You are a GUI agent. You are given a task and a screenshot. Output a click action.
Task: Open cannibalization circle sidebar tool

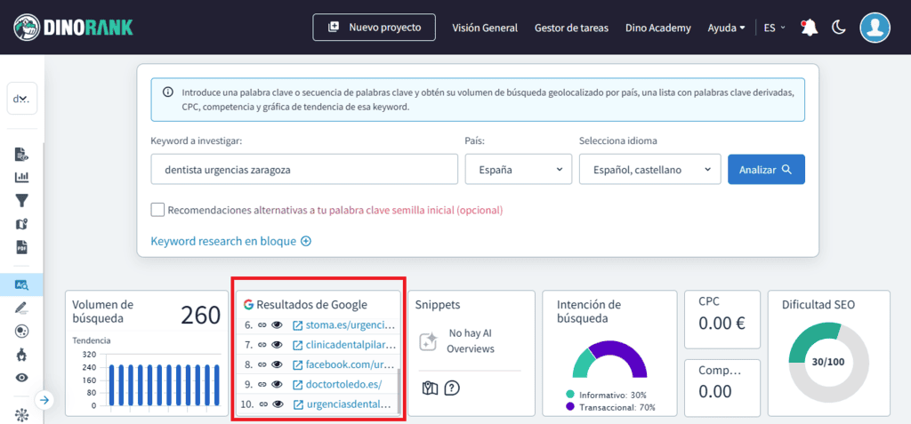(21, 331)
